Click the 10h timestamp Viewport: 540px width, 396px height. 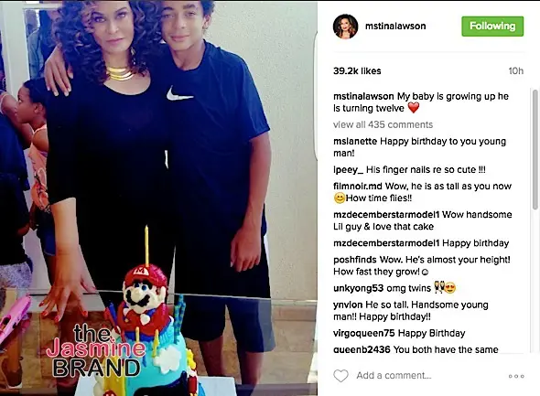tap(516, 70)
